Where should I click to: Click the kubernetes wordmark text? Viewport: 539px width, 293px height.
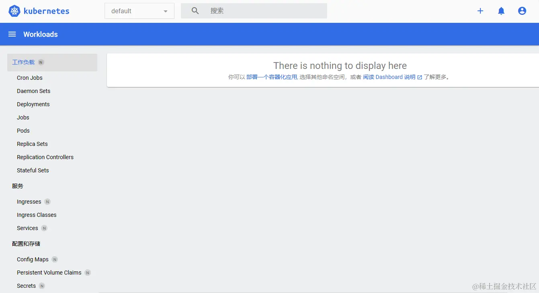click(x=47, y=11)
